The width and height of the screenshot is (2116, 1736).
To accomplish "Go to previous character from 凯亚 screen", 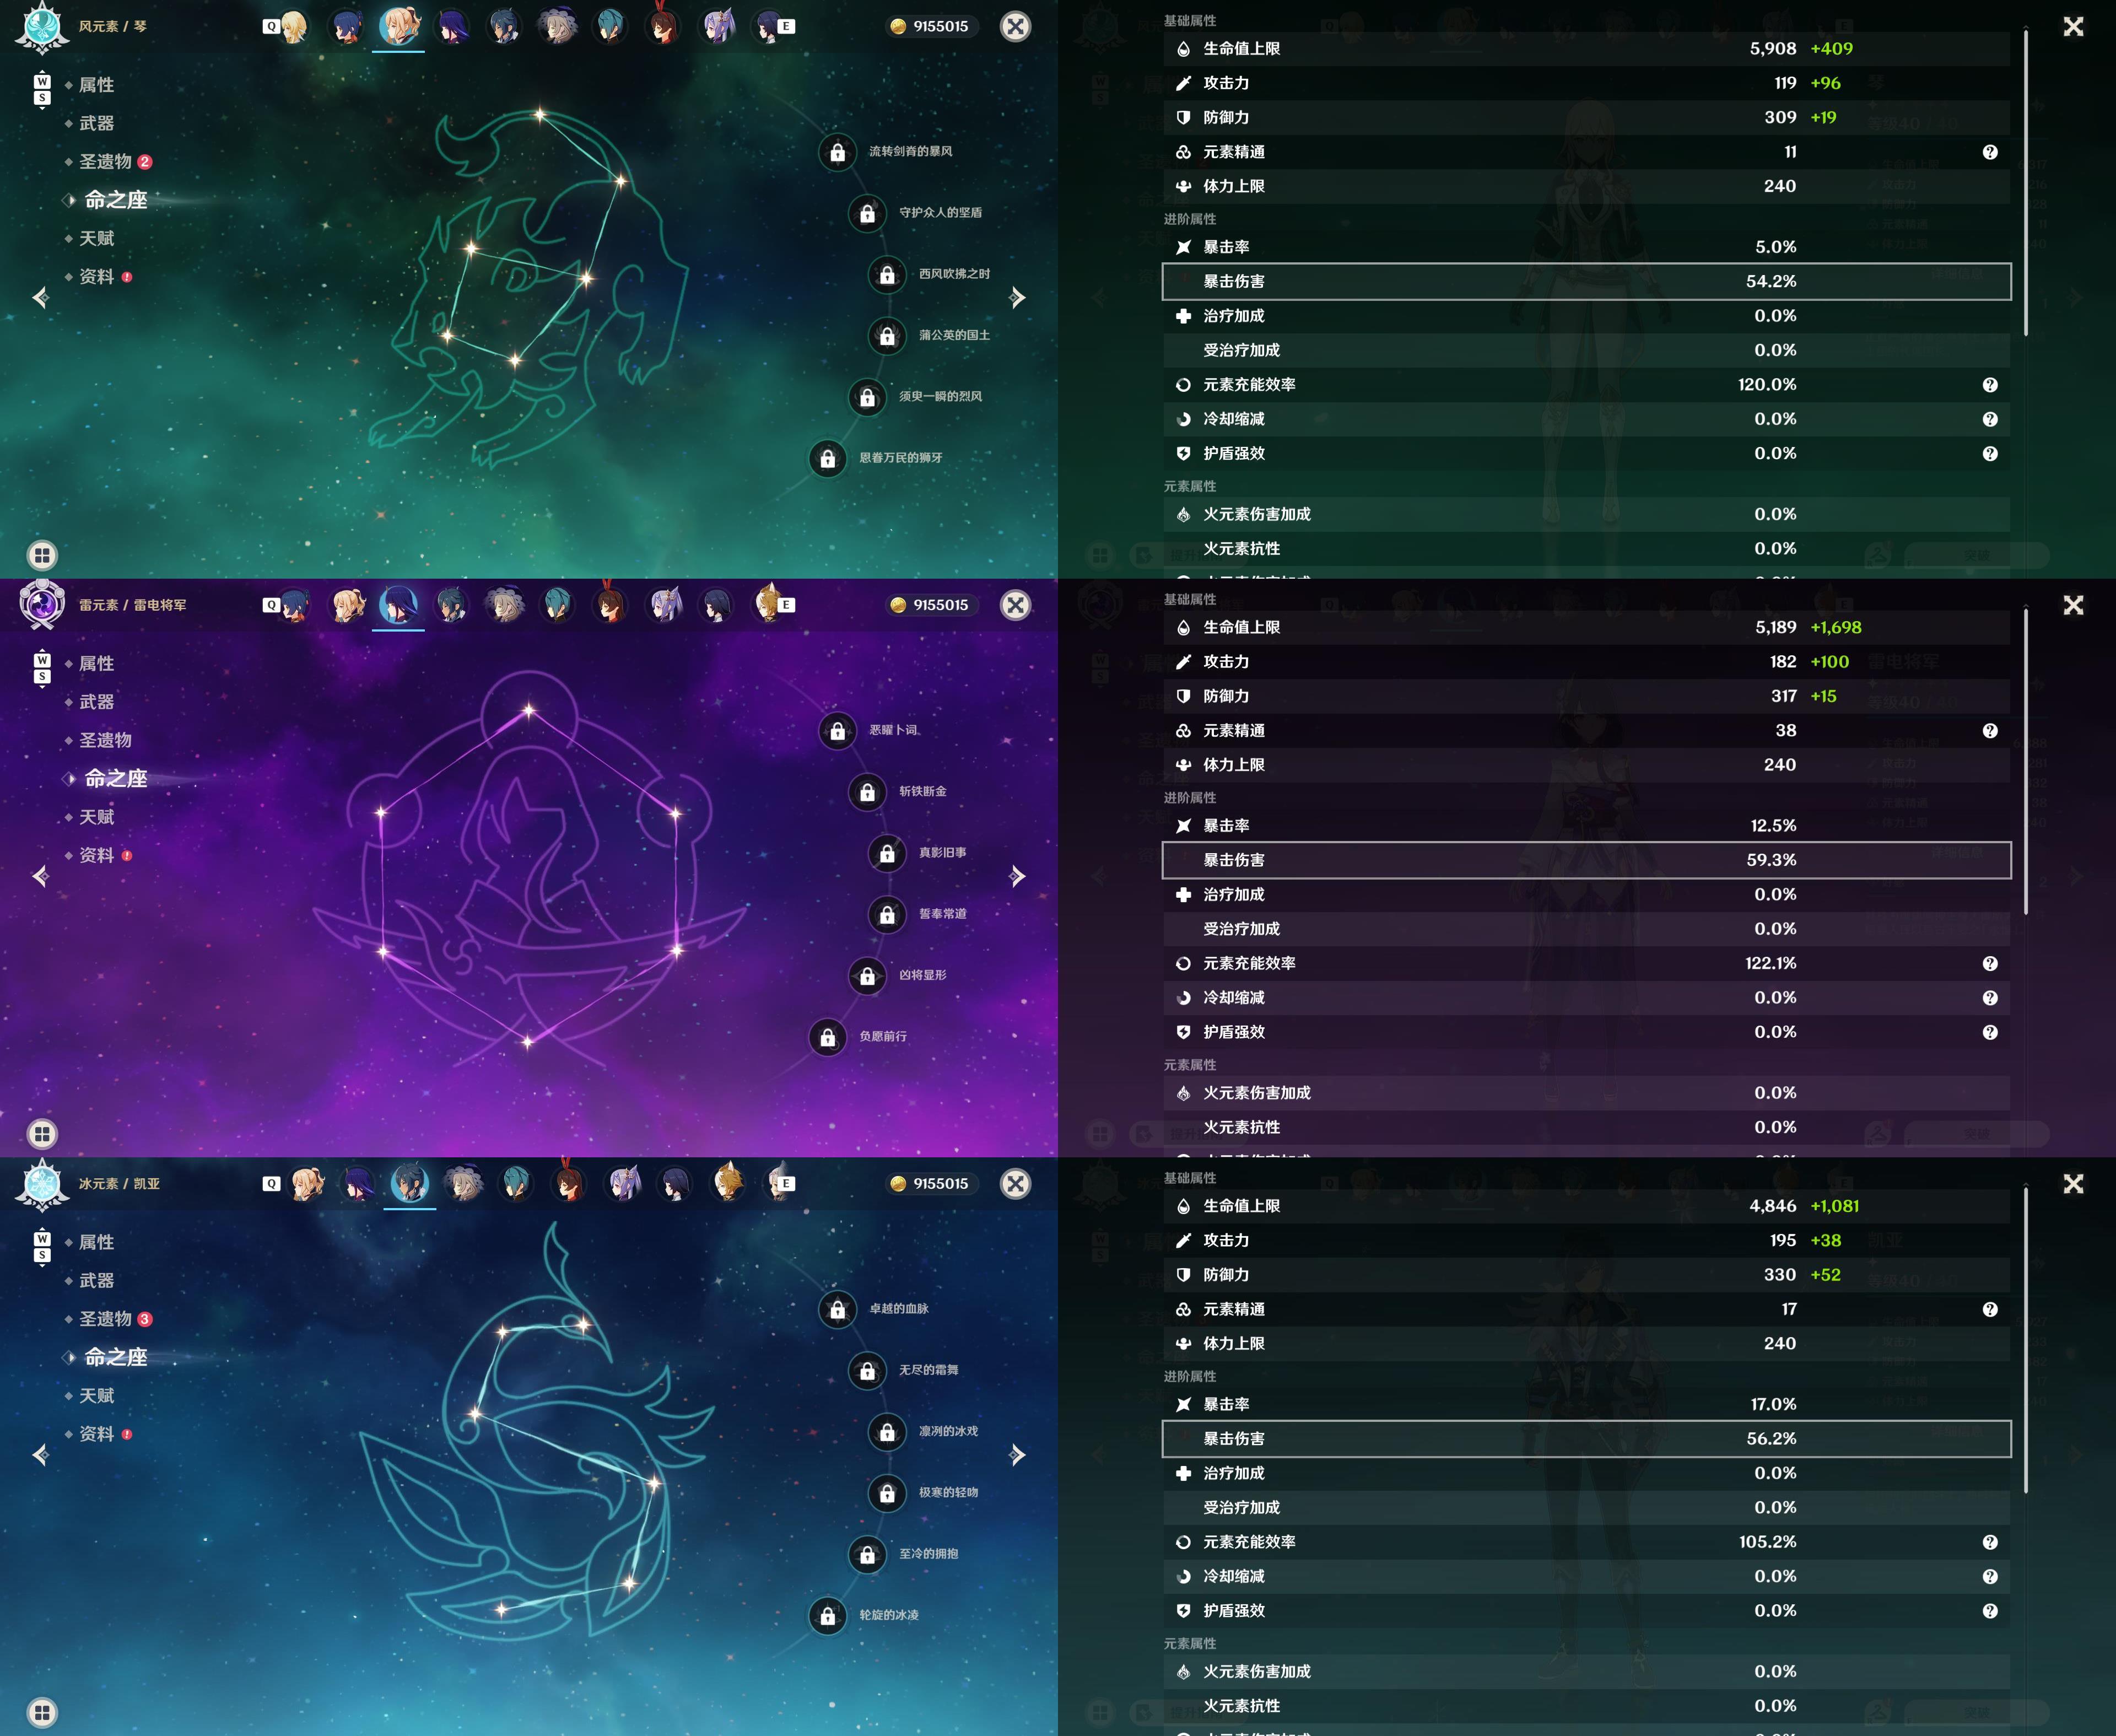I will click(x=41, y=1455).
